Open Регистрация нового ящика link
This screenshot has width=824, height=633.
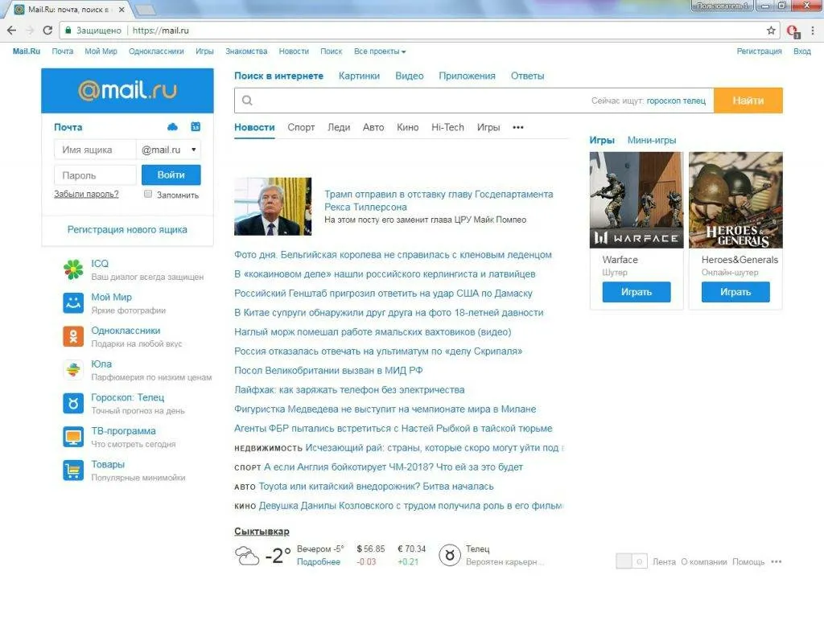point(127,229)
